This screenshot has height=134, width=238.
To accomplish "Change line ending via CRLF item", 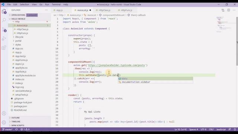I will 211,130.
